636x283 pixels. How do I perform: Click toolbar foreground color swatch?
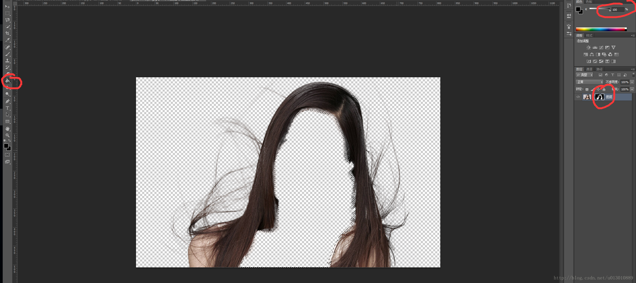point(6,146)
